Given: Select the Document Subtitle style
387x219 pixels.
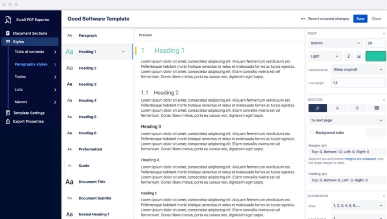Looking at the screenshot, I should [x=97, y=198].
